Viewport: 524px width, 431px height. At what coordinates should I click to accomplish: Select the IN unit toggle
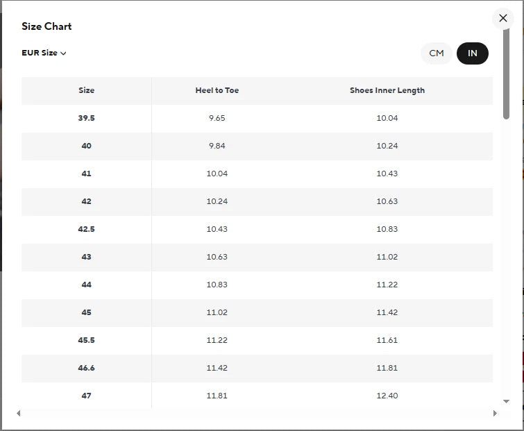coord(473,53)
